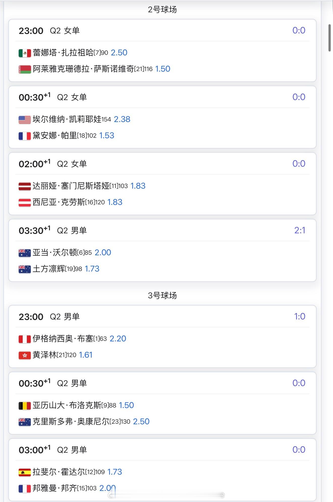Select the 1.61 odds for 黄泽林
Screen dimensions: 333x502
[86, 355]
